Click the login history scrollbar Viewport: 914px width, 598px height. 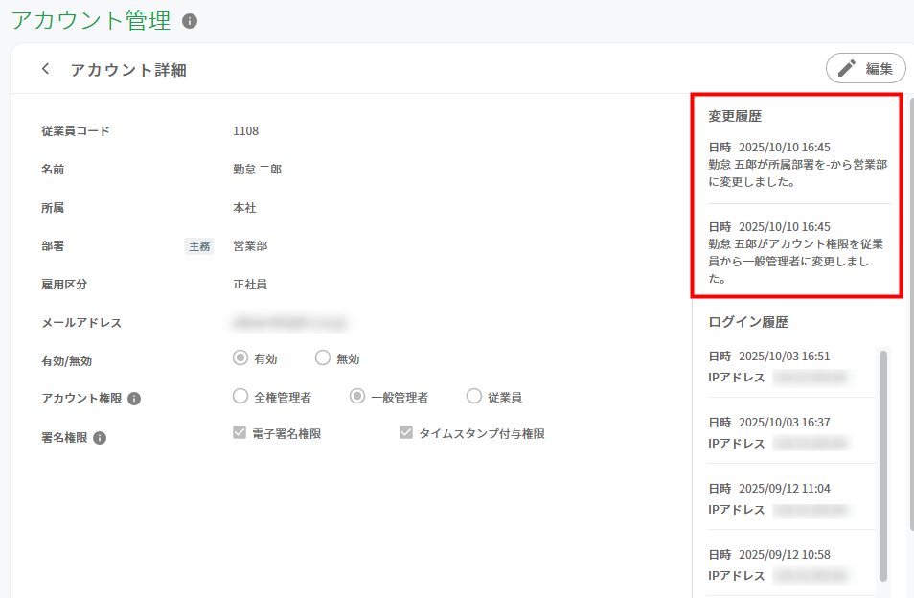[x=883, y=466]
